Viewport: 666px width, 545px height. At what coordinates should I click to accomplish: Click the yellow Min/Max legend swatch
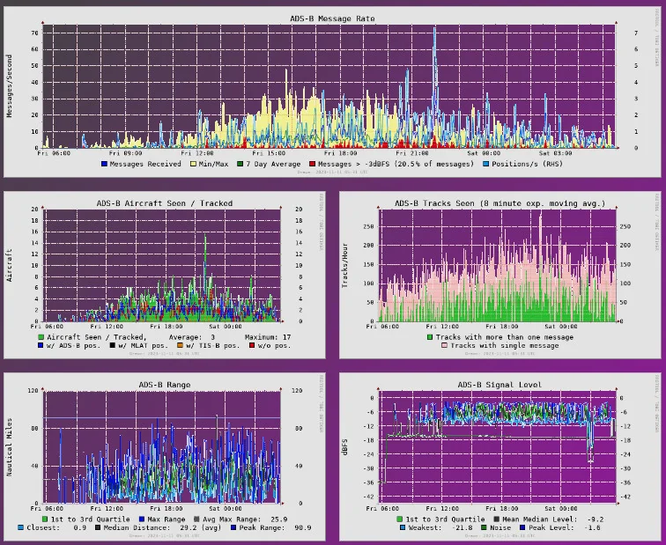coord(193,164)
